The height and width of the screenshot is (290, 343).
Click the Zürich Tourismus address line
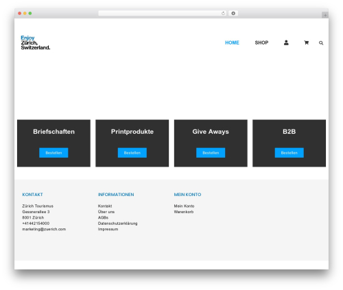pos(38,206)
